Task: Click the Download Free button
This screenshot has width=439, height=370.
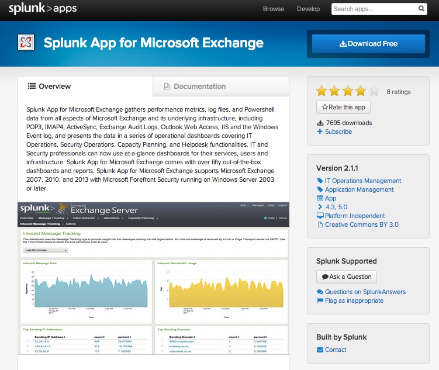Action: (368, 44)
